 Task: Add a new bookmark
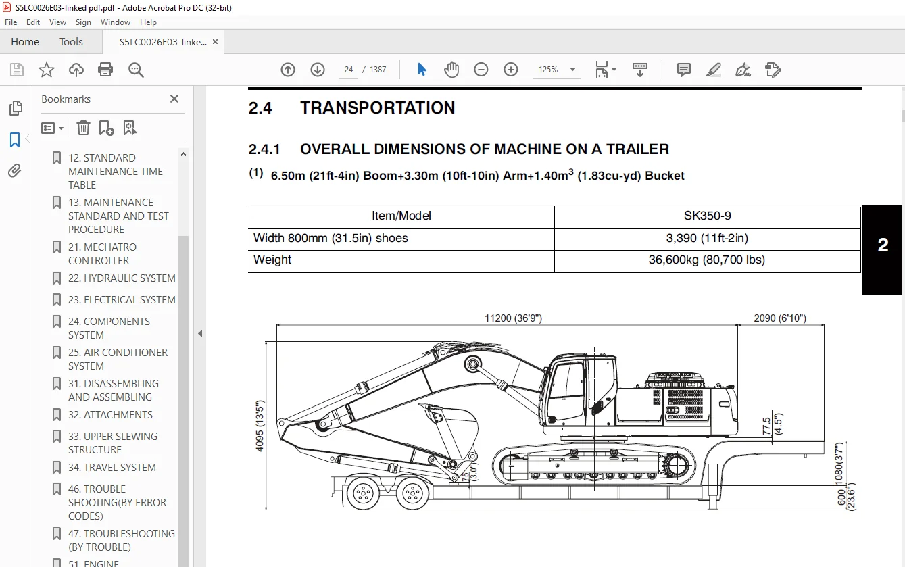coord(106,128)
